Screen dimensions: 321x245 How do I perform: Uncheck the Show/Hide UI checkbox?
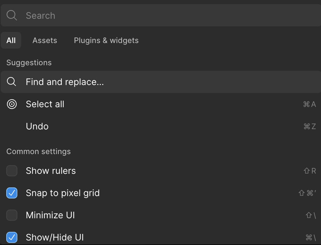[x=12, y=237]
